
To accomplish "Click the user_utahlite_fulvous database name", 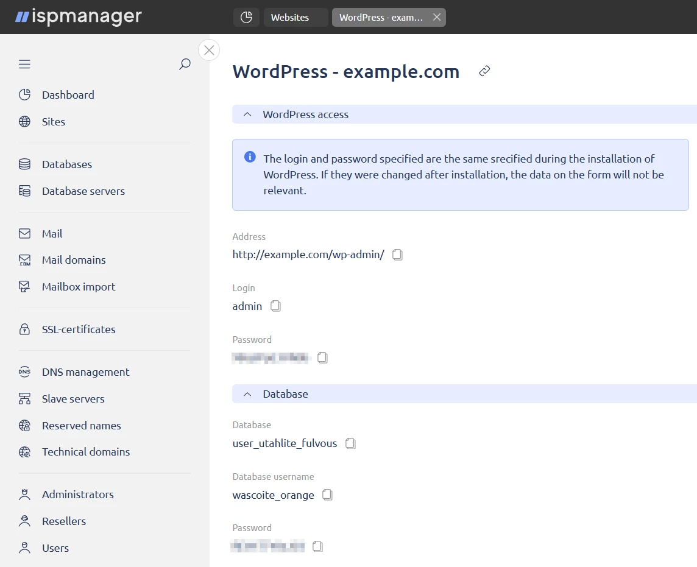I will coord(285,443).
